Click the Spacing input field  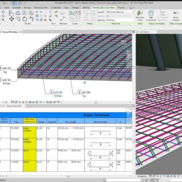(x=120, y=20)
